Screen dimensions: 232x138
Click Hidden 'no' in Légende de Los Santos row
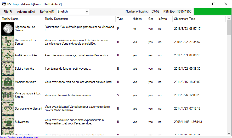pos(134,29)
